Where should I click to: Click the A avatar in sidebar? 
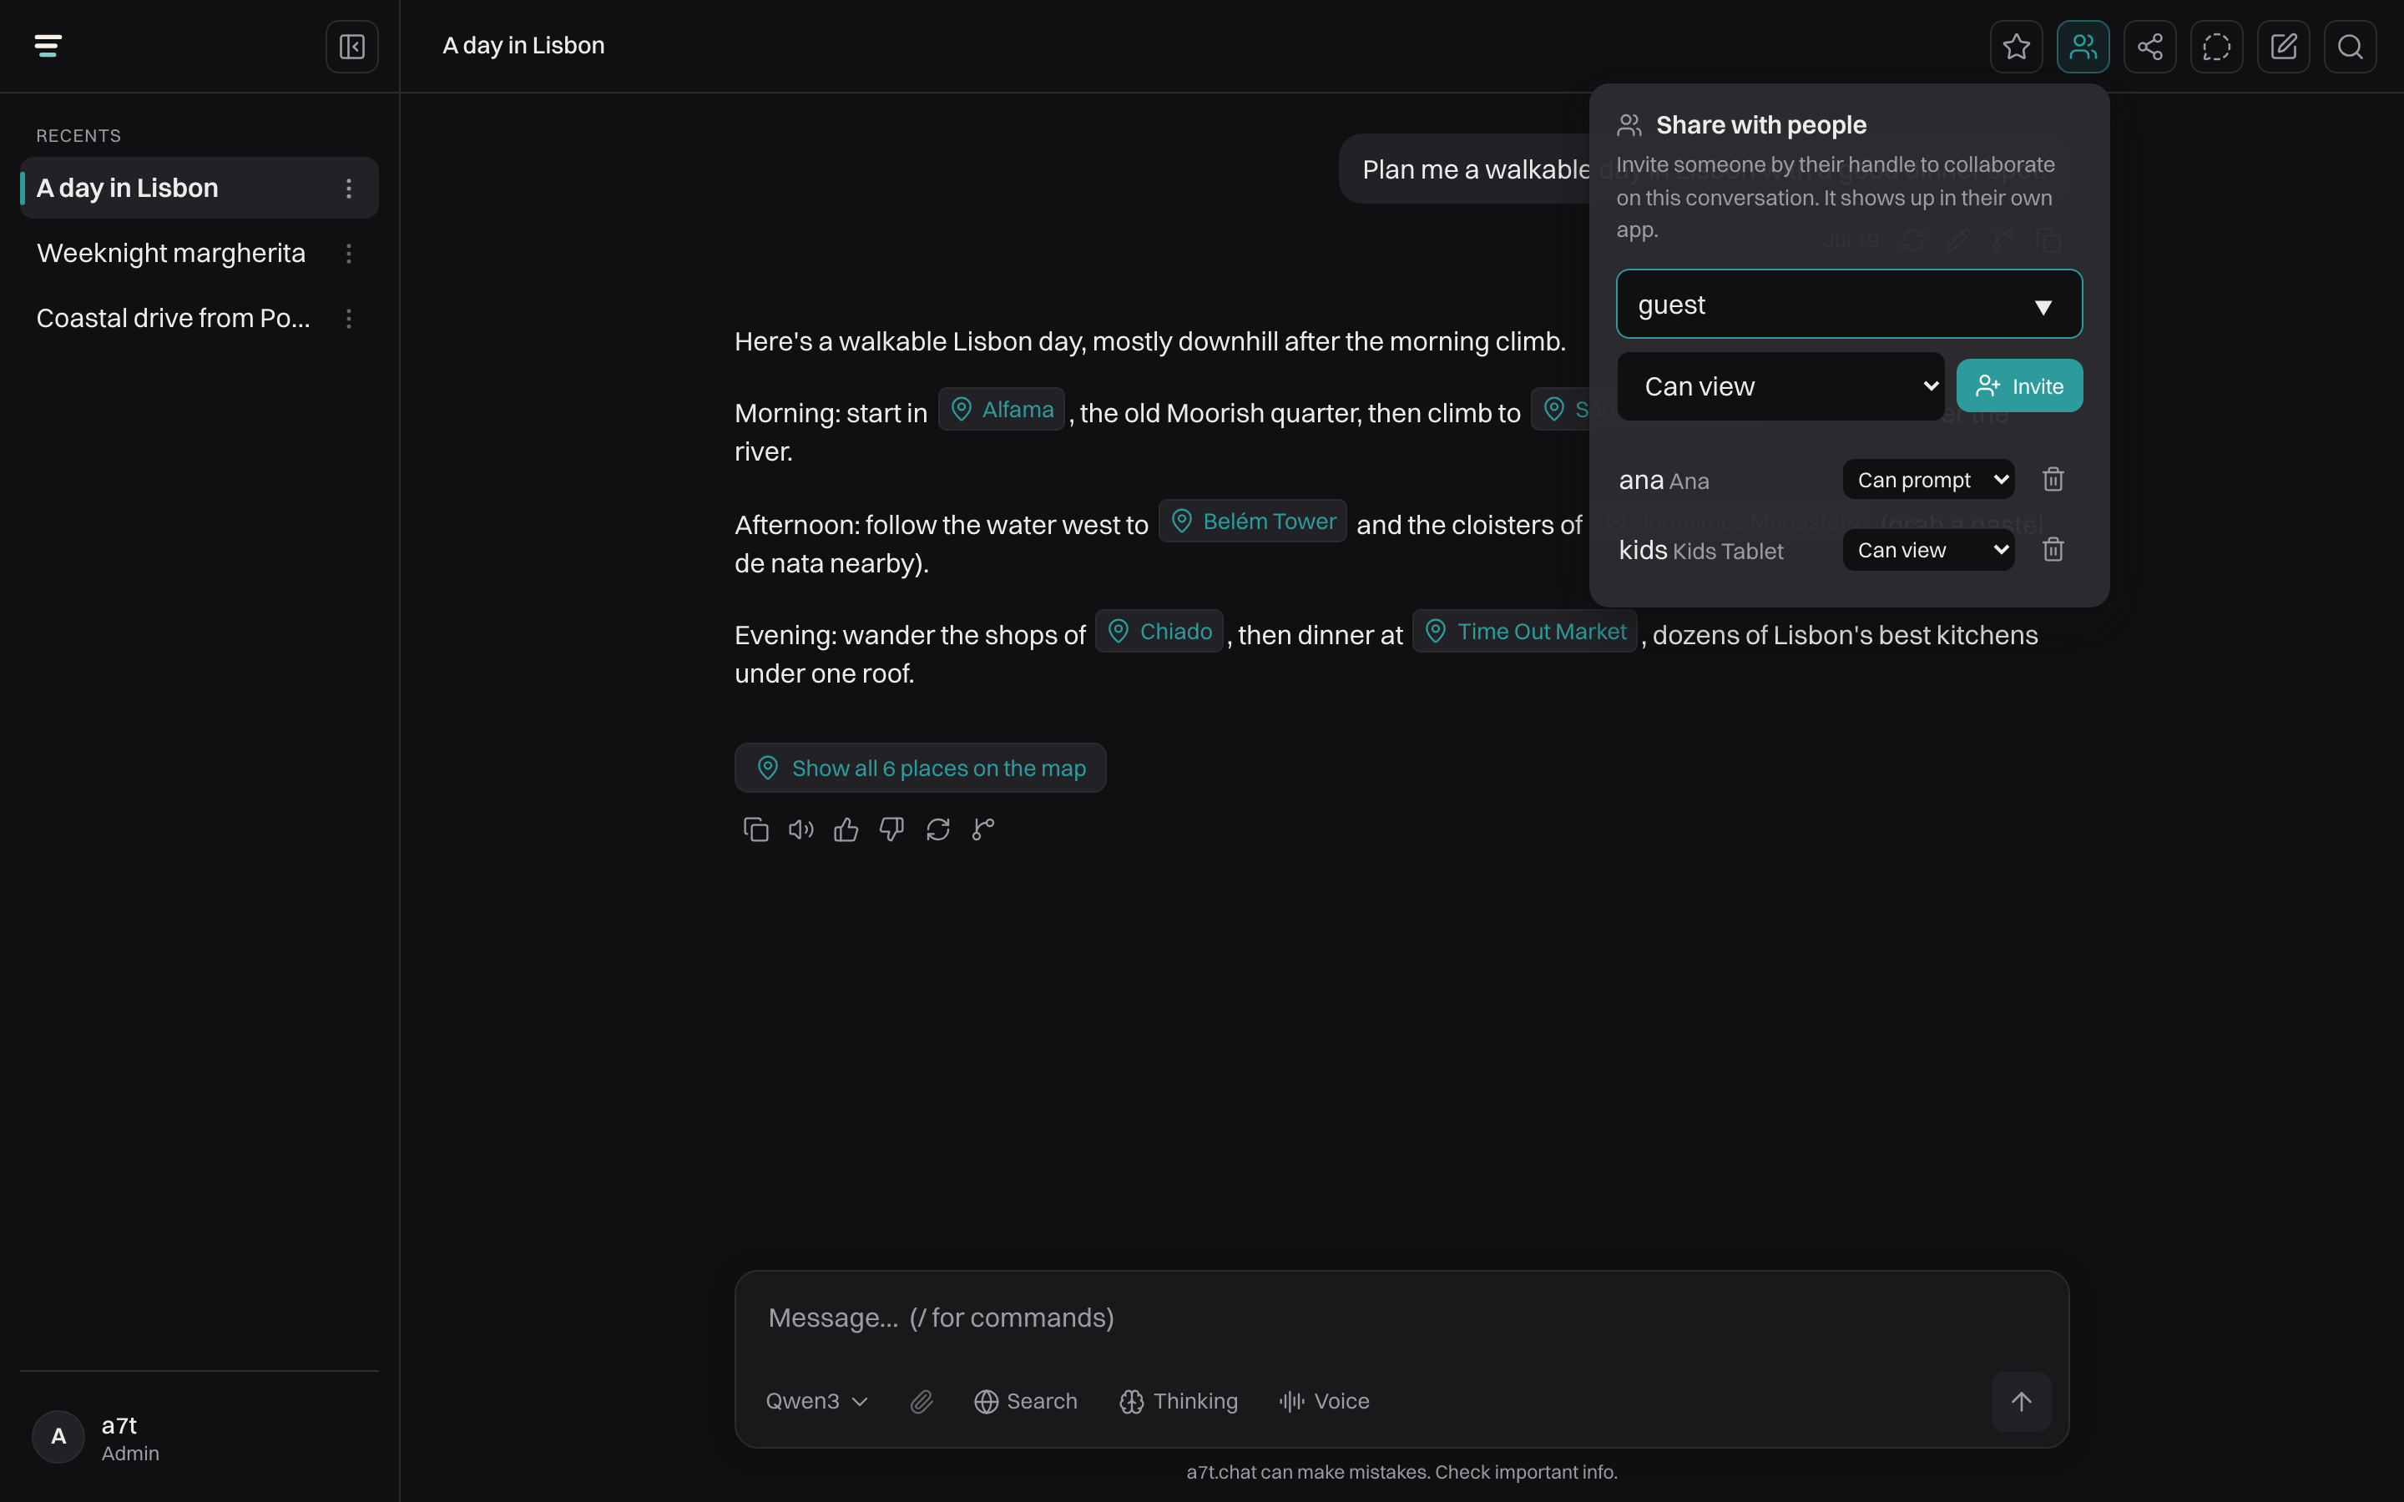point(58,1436)
